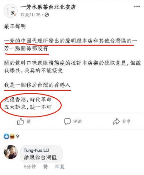Click the globe public visibility icon

pos(47,15)
